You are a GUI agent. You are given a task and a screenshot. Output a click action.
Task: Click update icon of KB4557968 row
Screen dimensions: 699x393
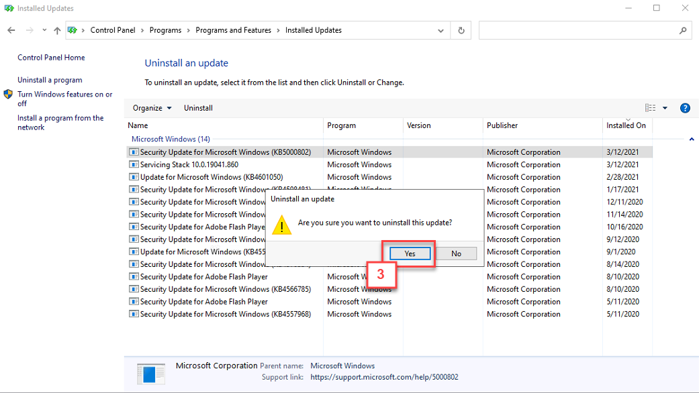[134, 314]
